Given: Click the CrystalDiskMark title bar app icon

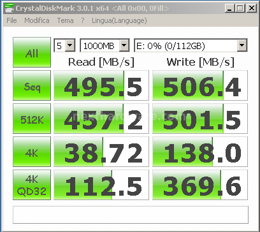Looking at the screenshot, I should point(10,8).
